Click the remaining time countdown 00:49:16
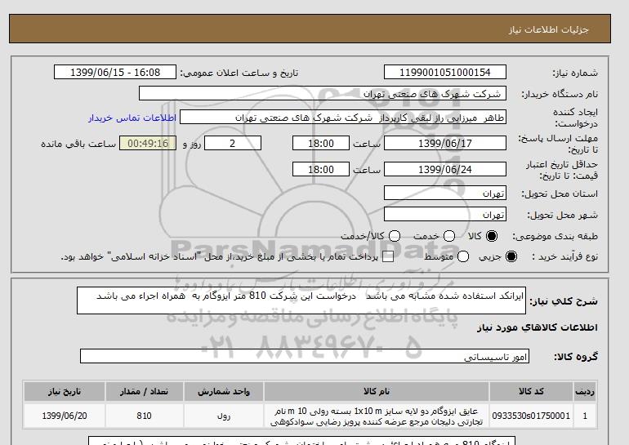This screenshot has height=445, width=629. click(x=148, y=143)
